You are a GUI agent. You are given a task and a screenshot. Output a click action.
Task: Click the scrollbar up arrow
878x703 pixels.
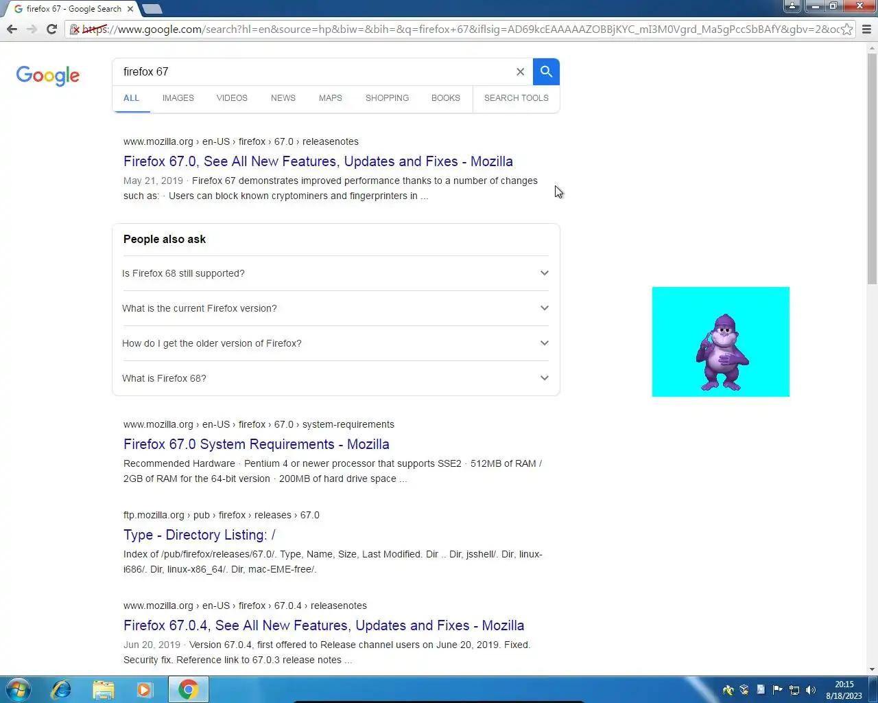(872, 48)
